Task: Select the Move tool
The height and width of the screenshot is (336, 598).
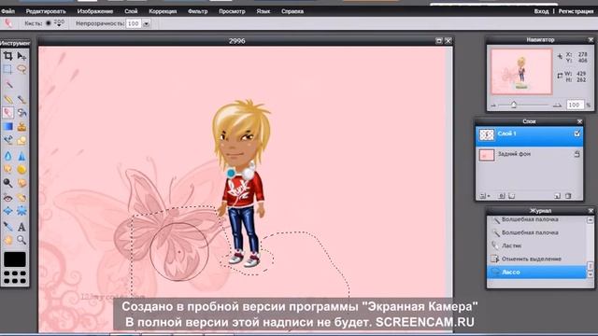Action: coord(21,56)
